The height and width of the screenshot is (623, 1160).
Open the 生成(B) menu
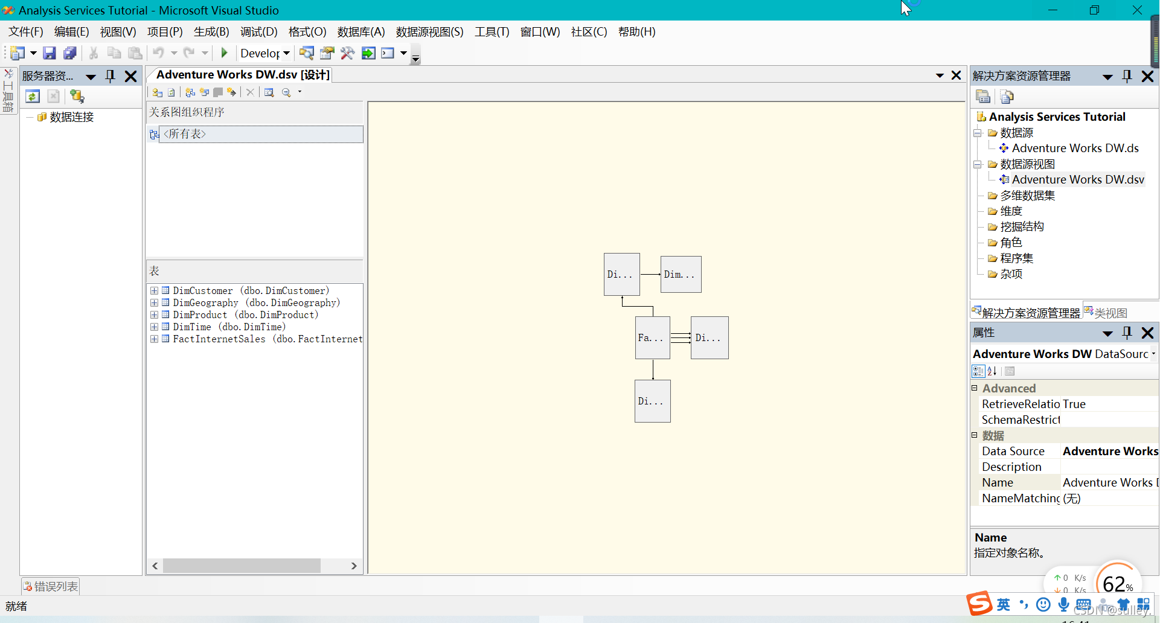tap(211, 32)
